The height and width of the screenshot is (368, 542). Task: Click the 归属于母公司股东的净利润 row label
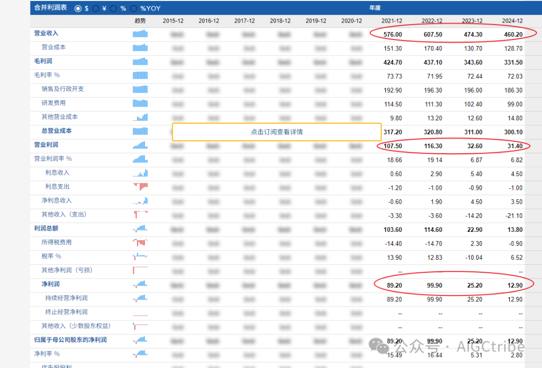70,340
